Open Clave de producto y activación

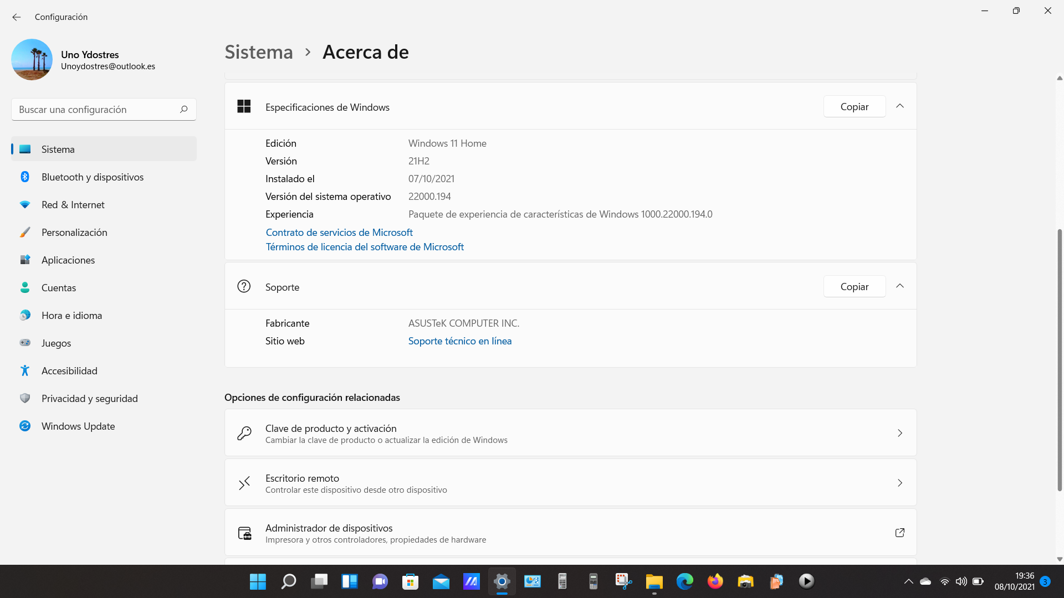tap(570, 433)
